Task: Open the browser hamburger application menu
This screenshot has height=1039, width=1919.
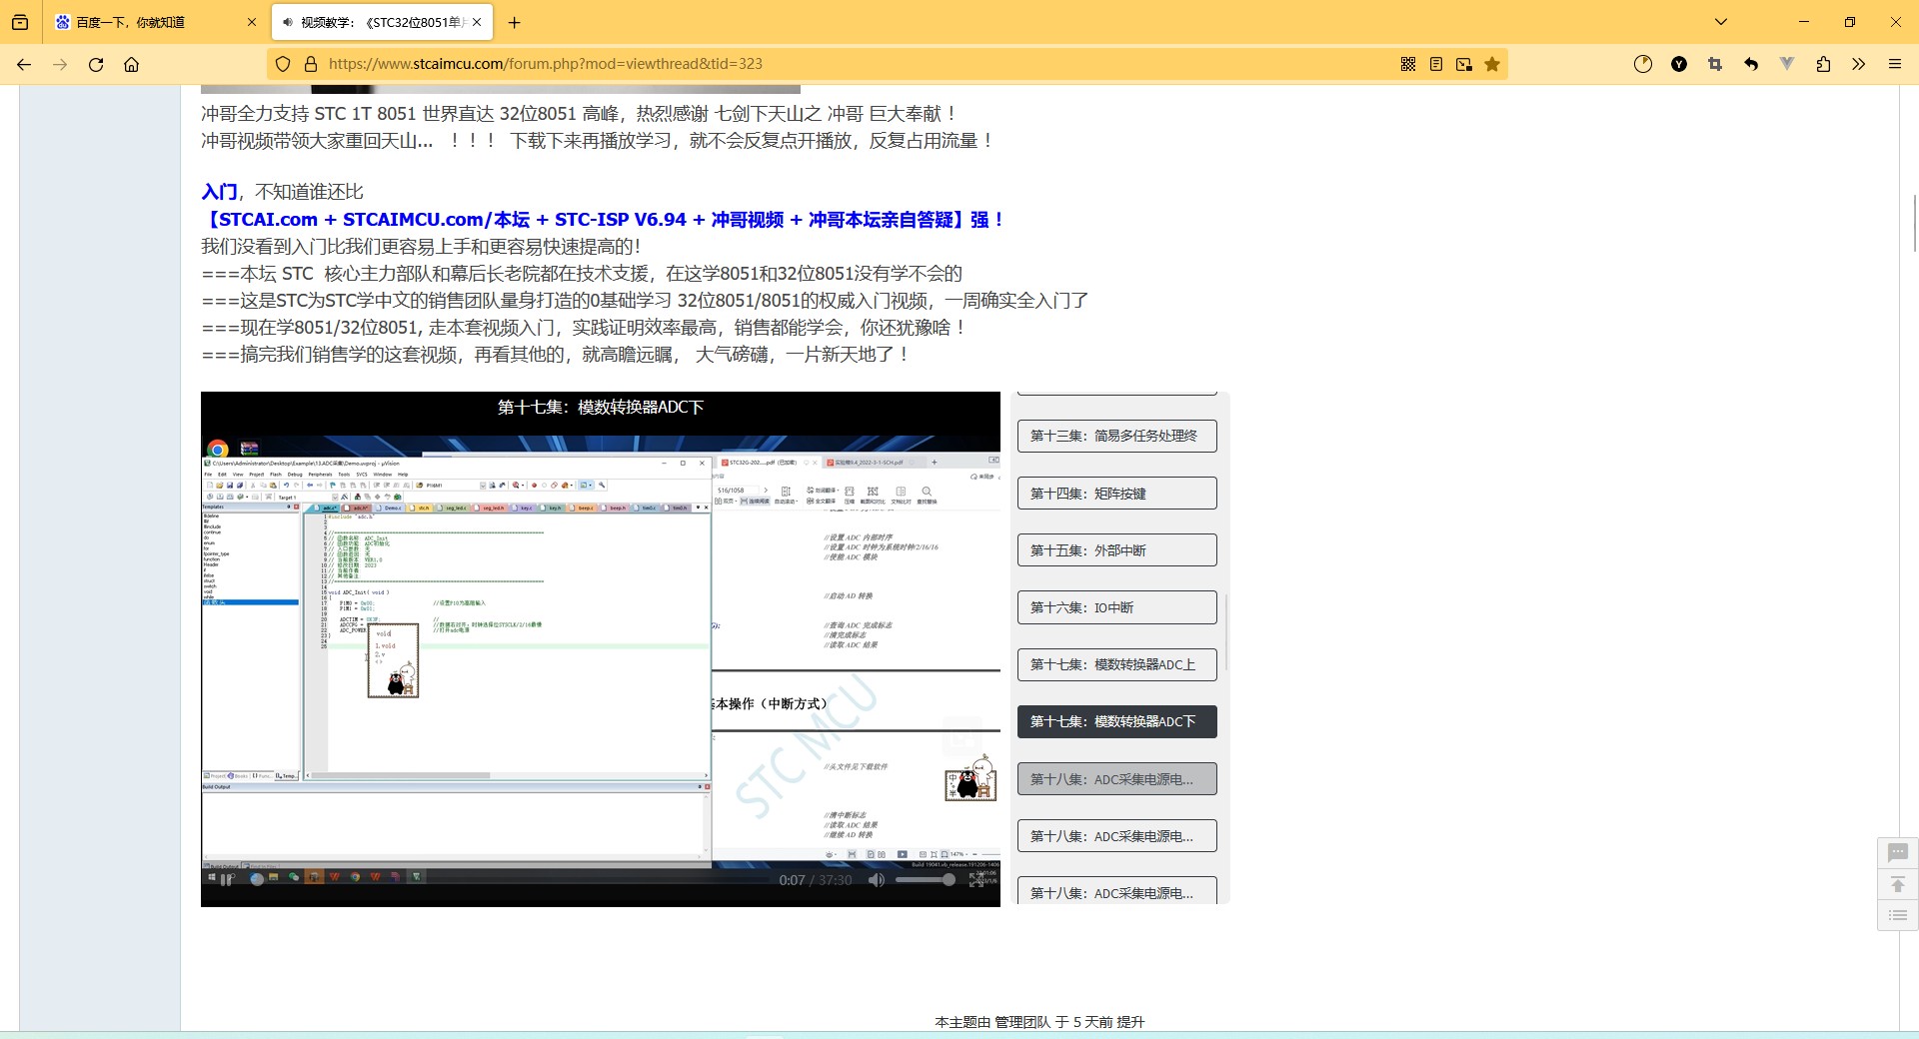Action: pos(1894,64)
